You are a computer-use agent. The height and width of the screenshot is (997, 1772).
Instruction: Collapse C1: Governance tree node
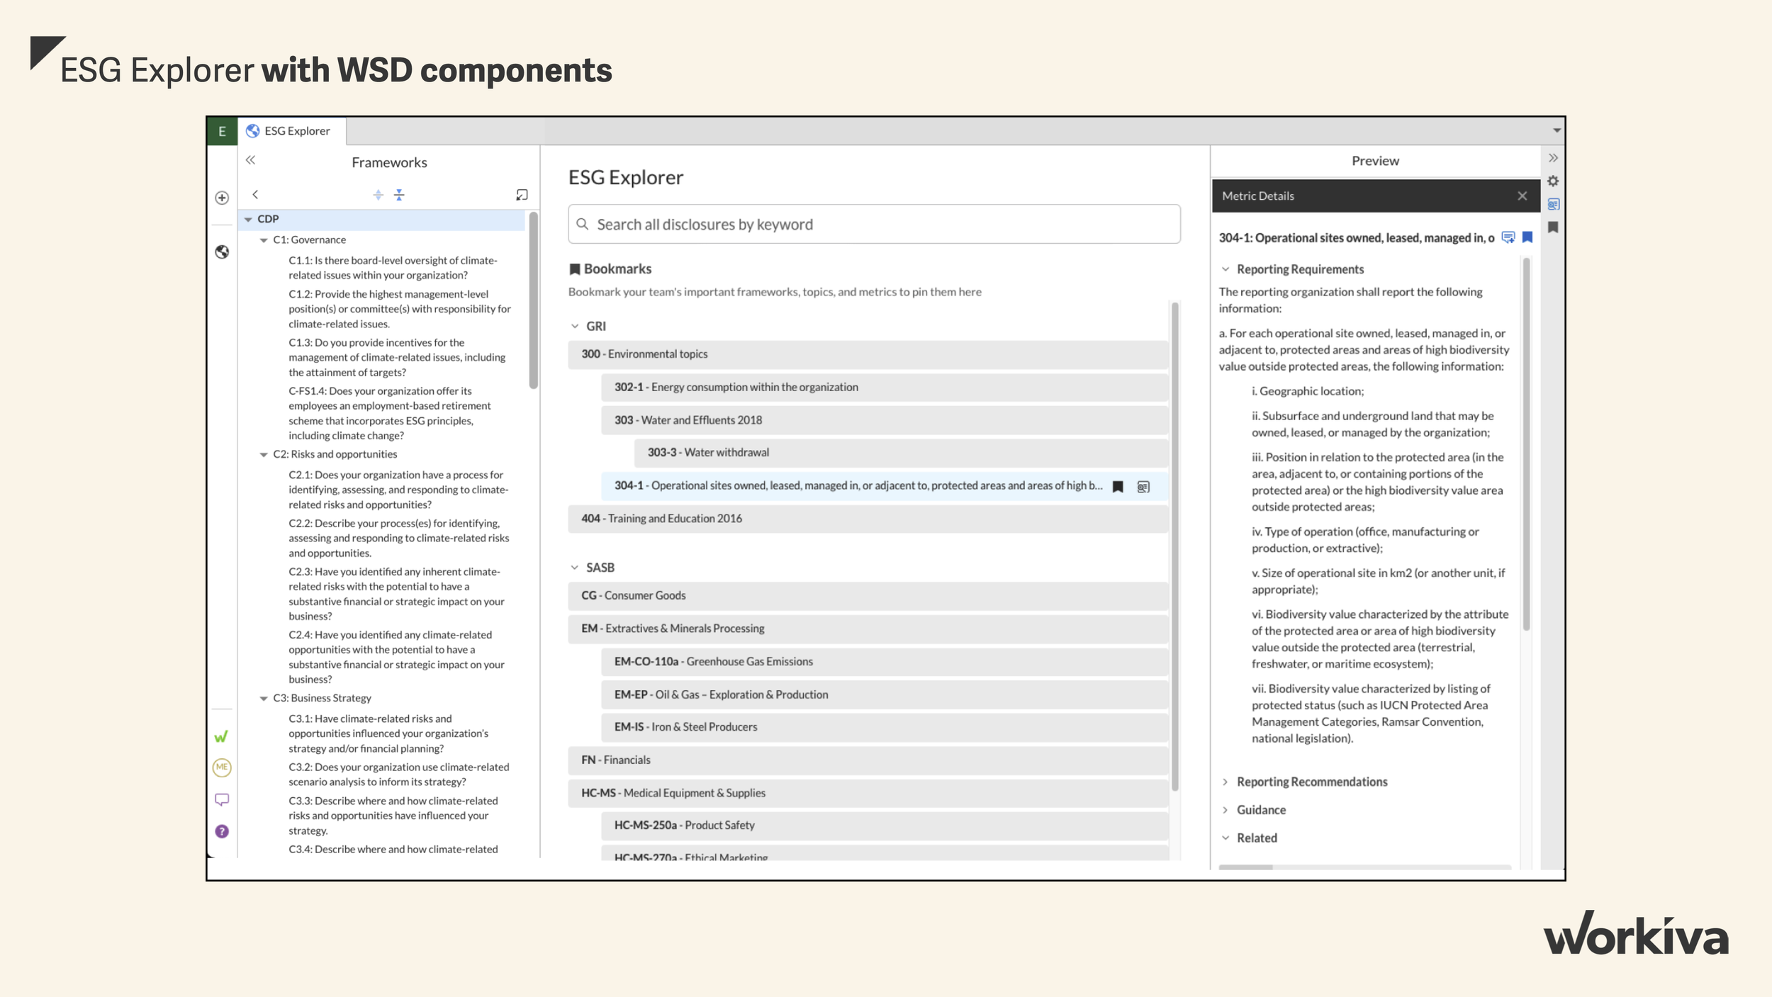pyautogui.click(x=264, y=240)
